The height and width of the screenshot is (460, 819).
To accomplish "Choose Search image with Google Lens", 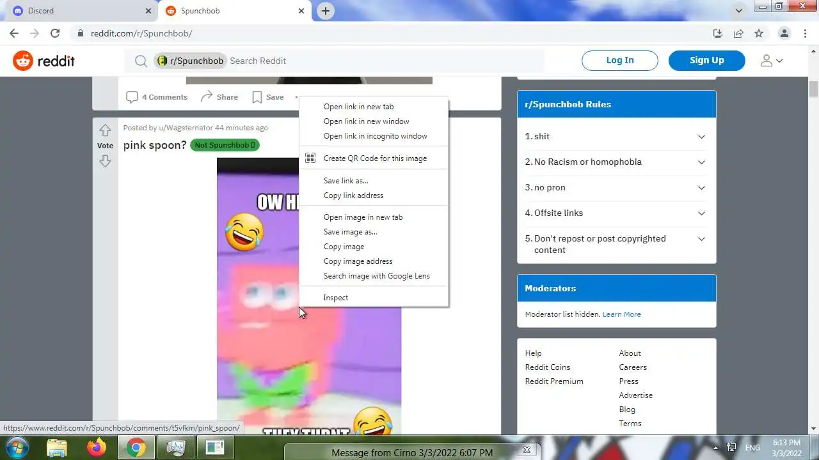I will point(374,276).
